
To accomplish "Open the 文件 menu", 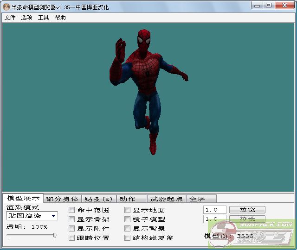I will pyautogui.click(x=10, y=18).
